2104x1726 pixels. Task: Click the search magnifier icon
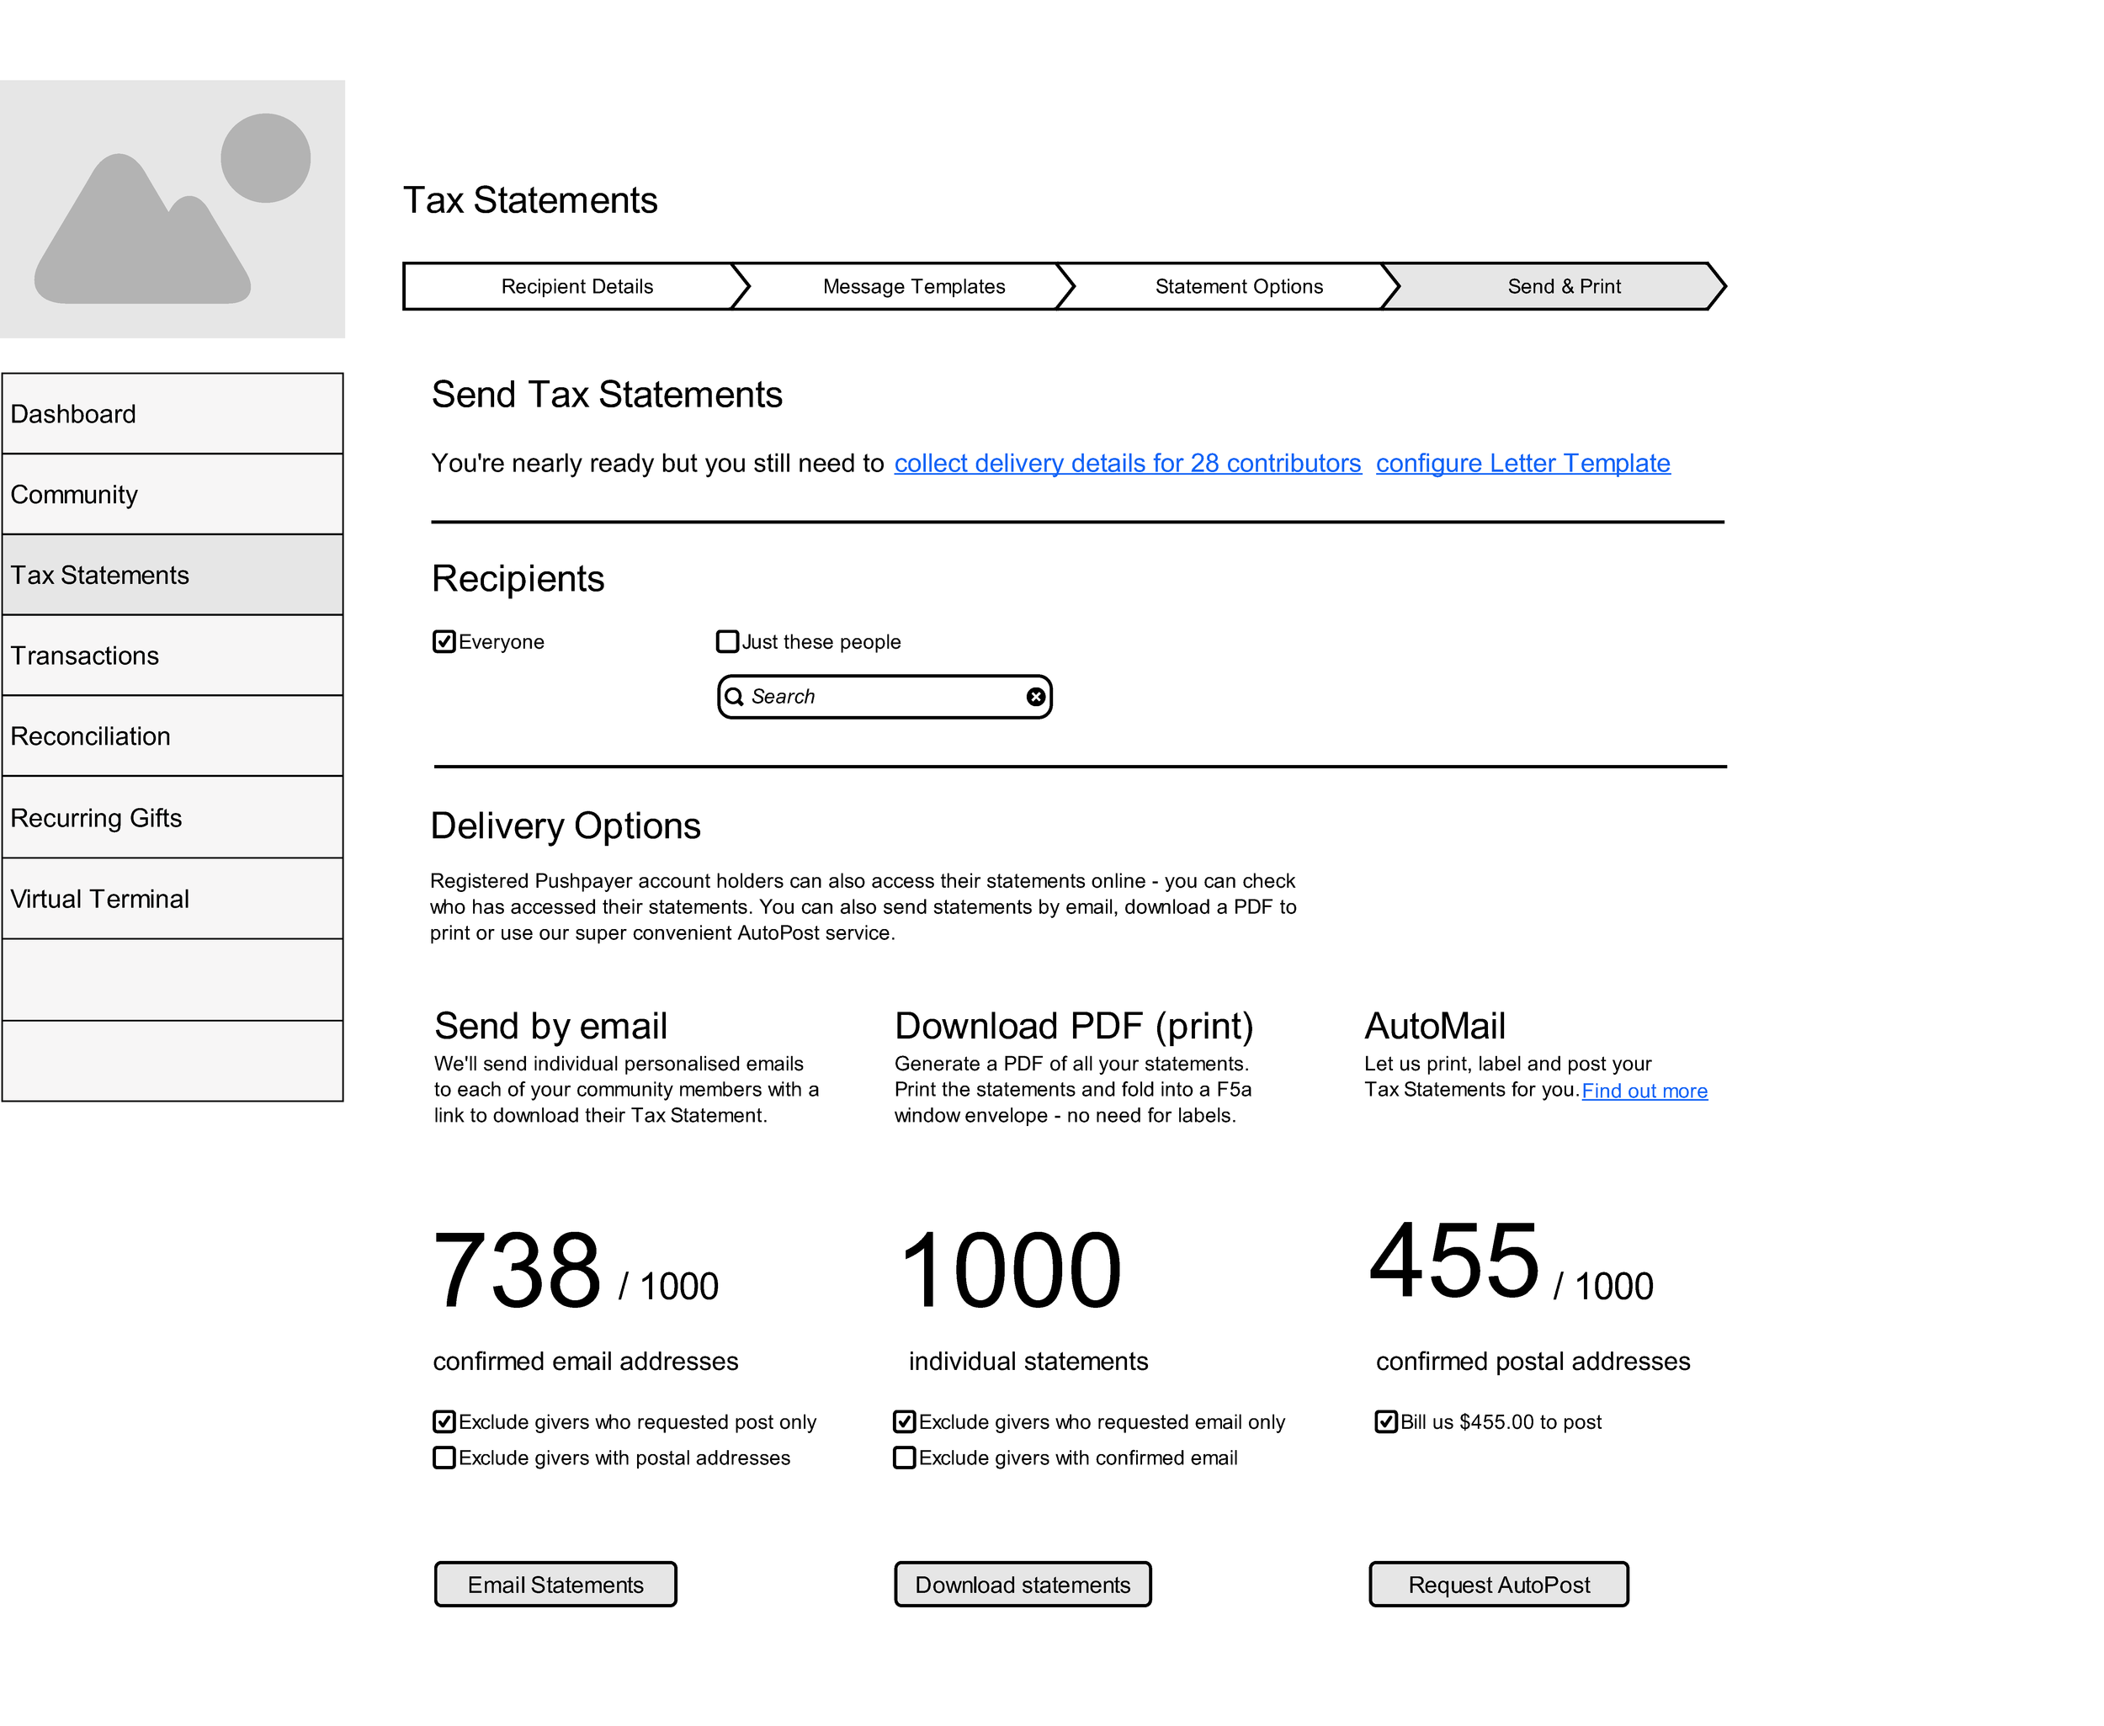[734, 697]
